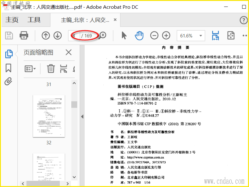Open thumbnails panel options dropdown
249x187 pixels.
[x=30, y=69]
